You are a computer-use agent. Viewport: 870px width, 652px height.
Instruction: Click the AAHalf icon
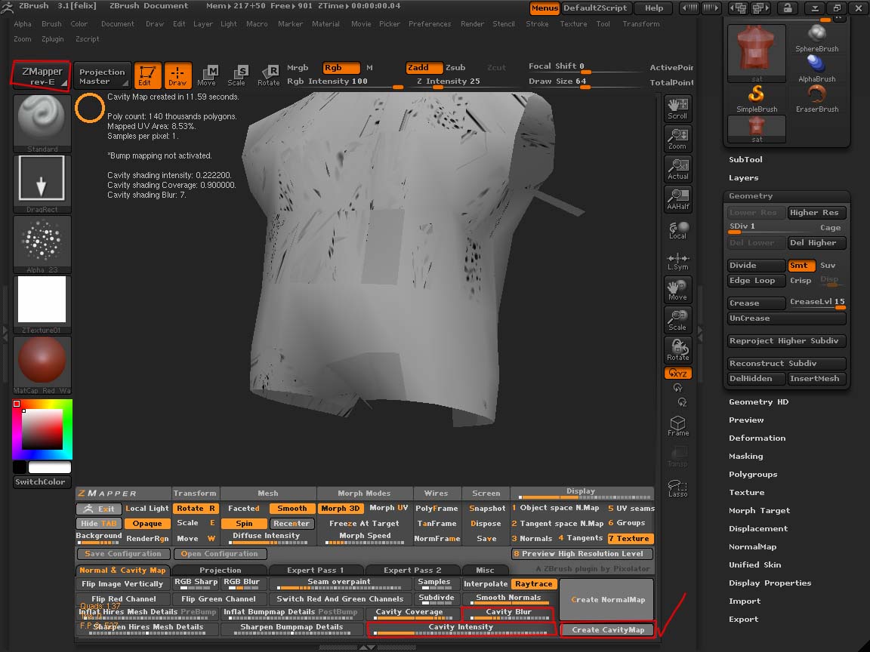(677, 199)
